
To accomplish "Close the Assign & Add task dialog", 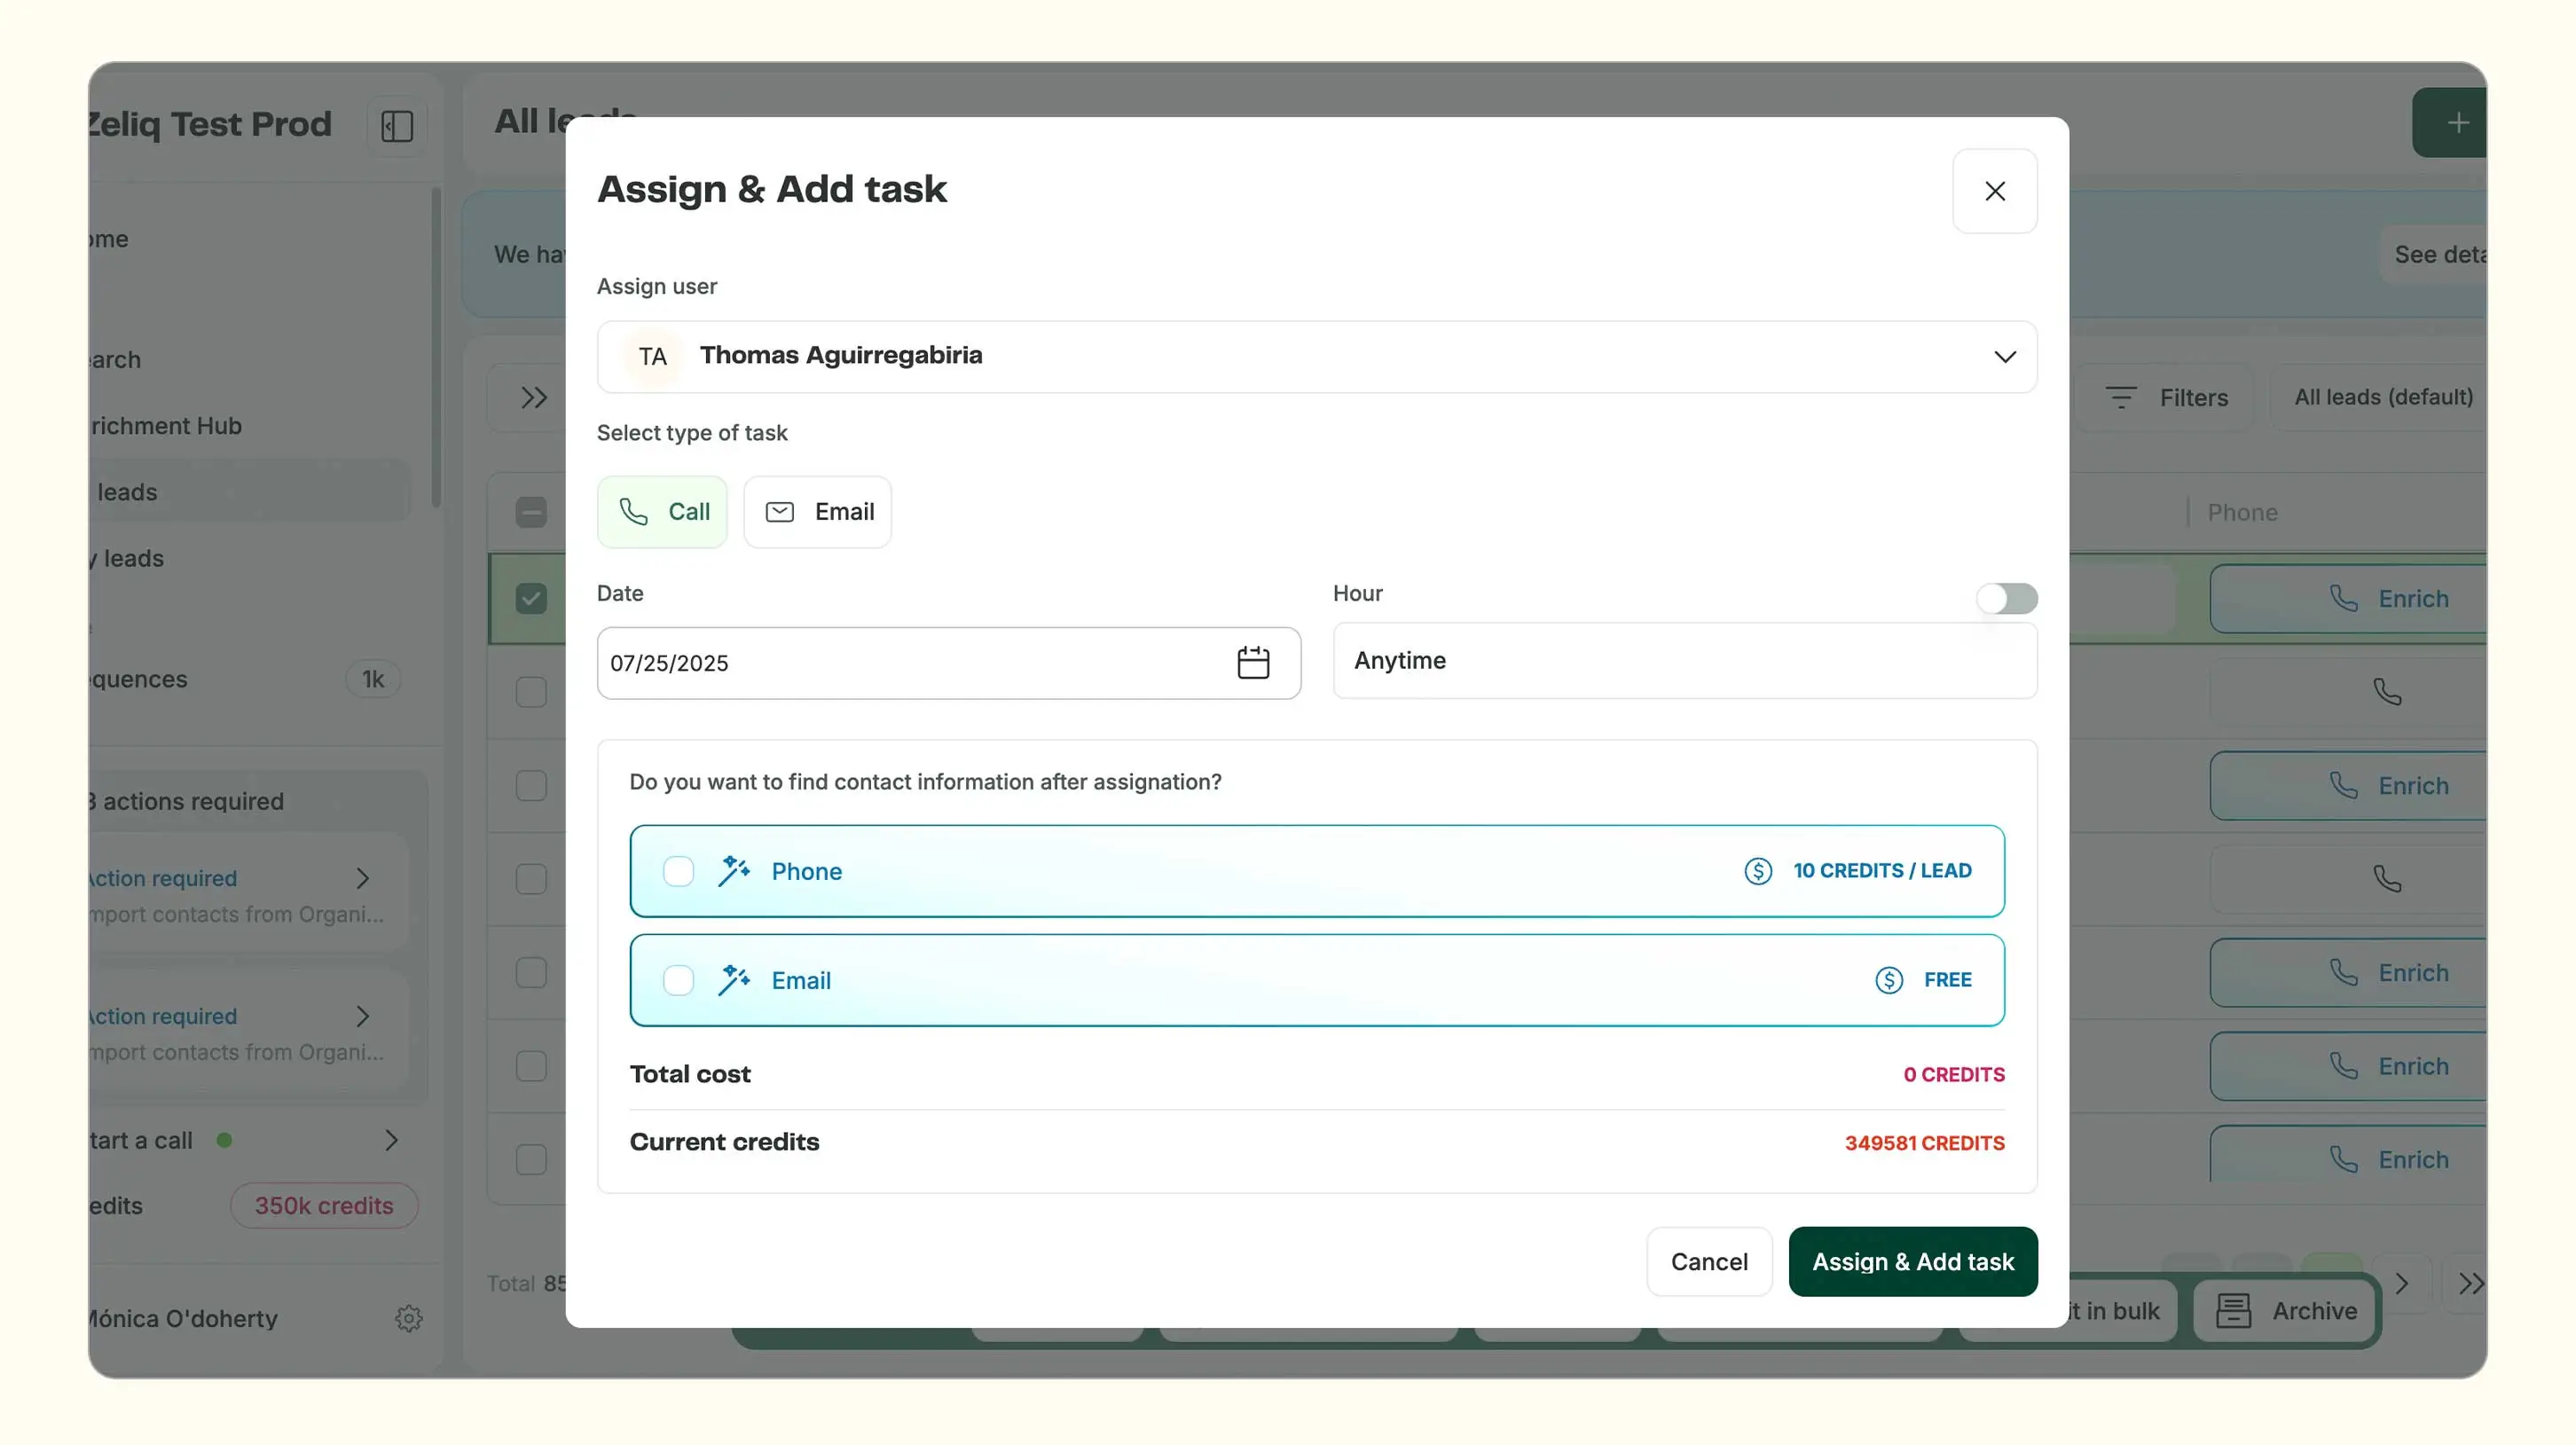I will 1994,191.
